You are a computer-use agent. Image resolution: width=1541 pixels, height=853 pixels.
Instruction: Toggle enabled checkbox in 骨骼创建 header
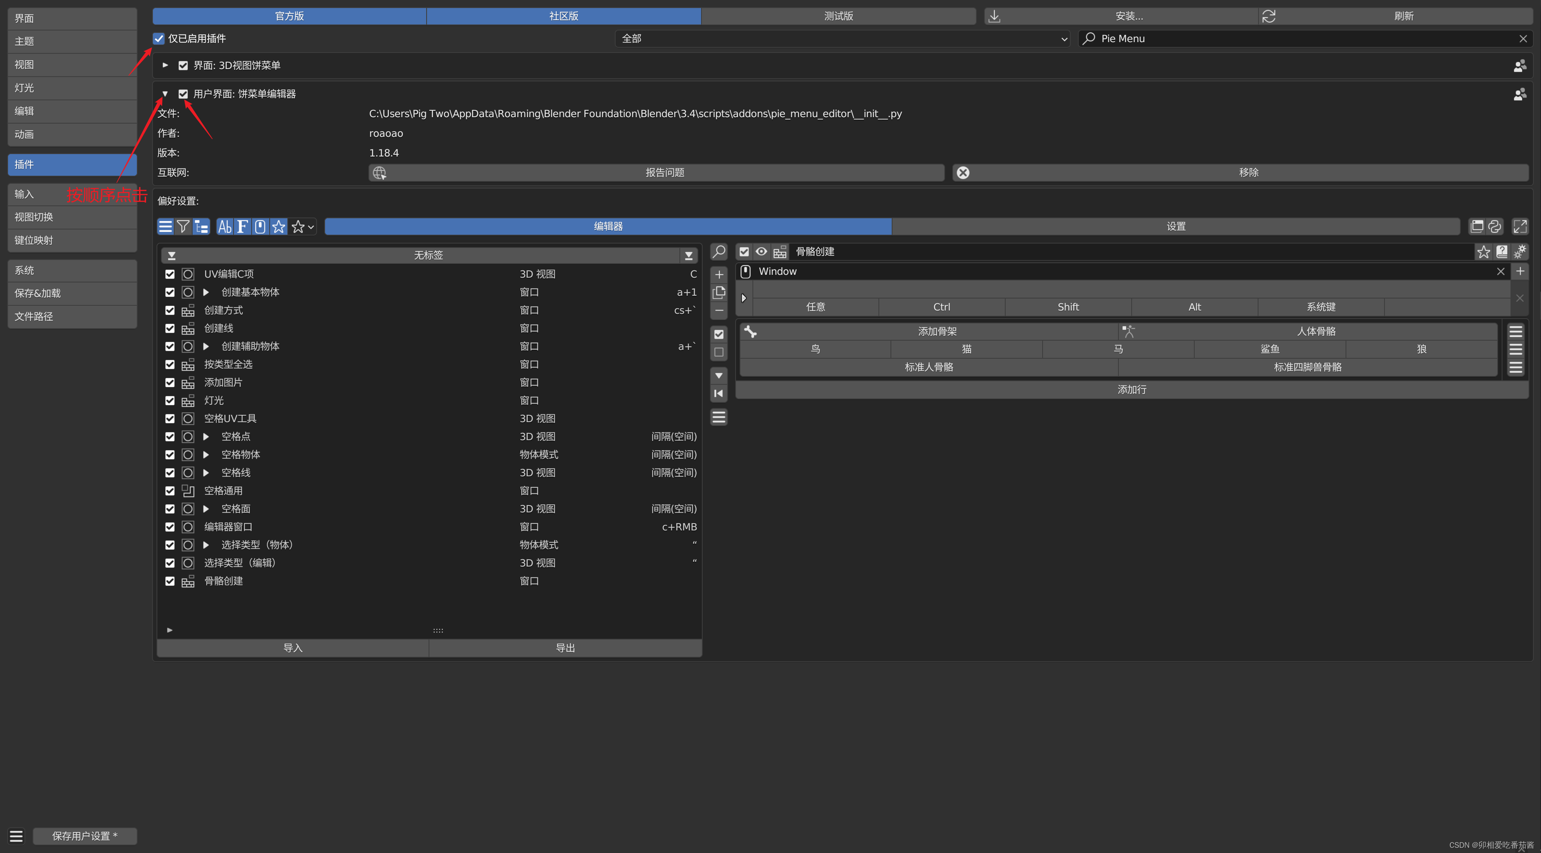click(744, 252)
